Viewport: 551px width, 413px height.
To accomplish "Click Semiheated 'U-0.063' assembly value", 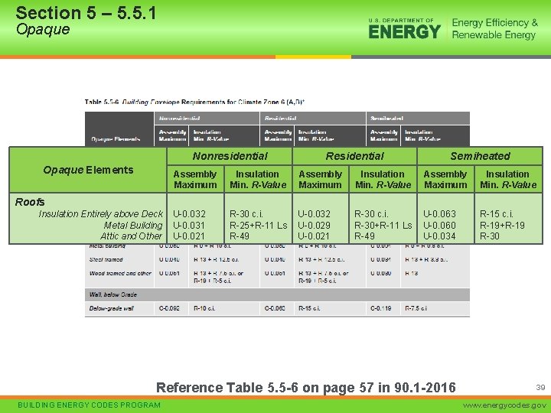I will tap(439, 214).
